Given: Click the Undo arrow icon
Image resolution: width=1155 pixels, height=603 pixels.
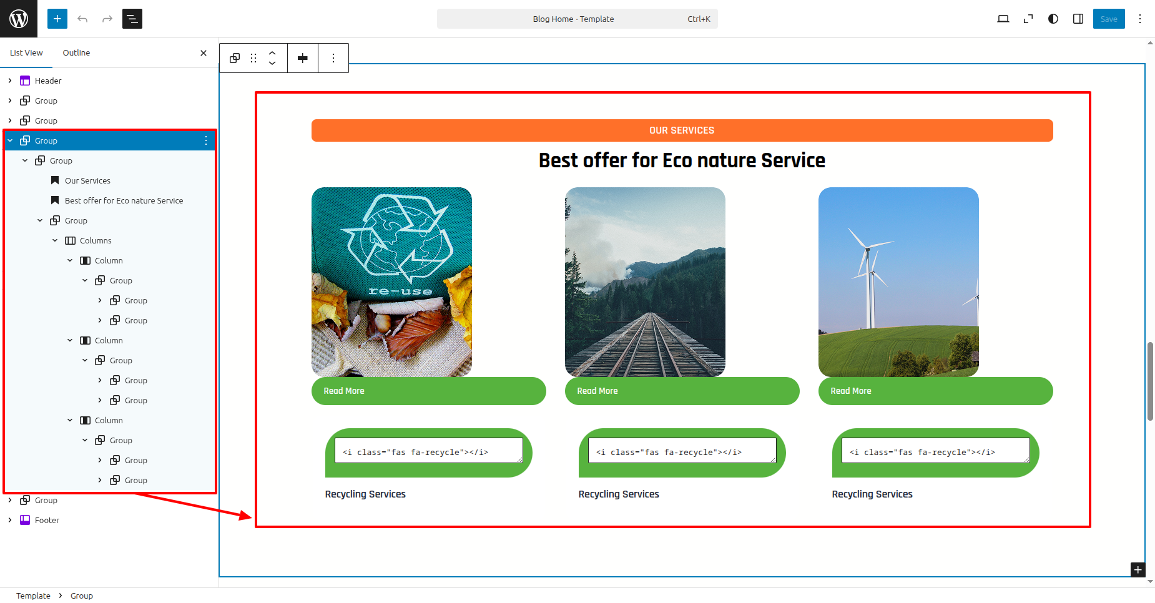Looking at the screenshot, I should 82,19.
